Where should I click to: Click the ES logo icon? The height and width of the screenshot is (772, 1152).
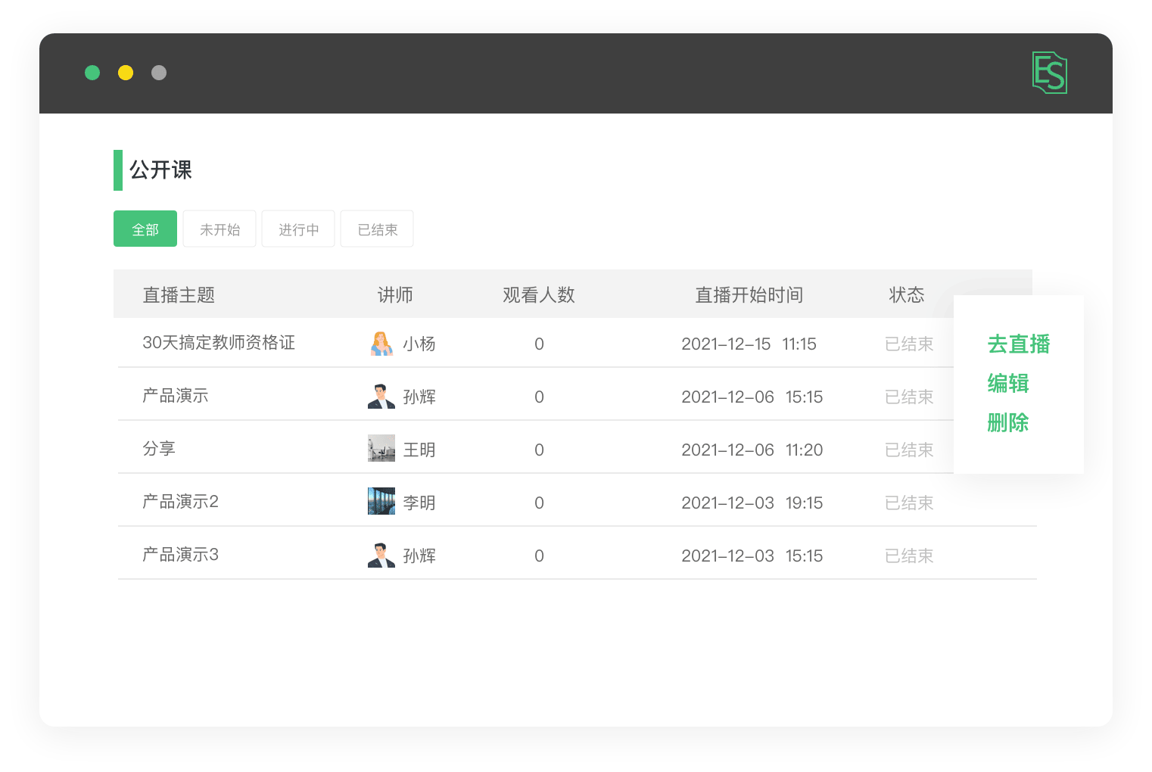[1050, 73]
